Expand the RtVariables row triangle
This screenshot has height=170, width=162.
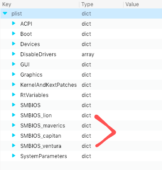pyautogui.click(x=14, y=95)
